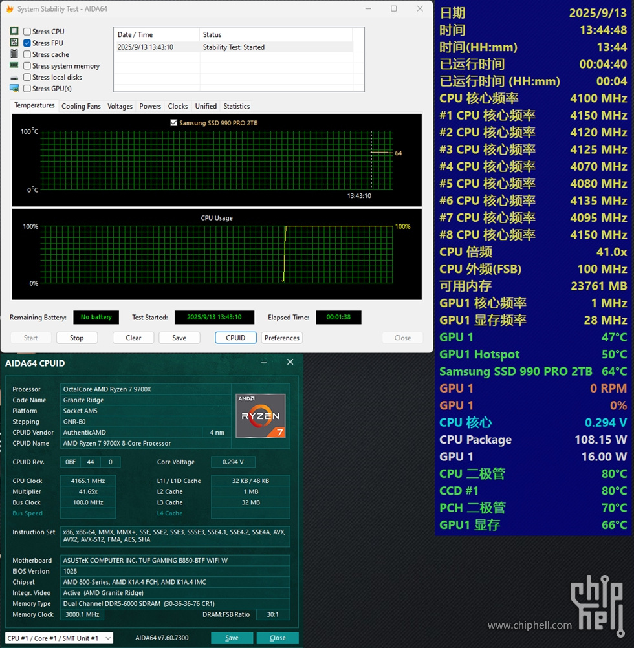
Task: Click the AMD Ryzen 7 logo in CPUID window
Action: [260, 416]
